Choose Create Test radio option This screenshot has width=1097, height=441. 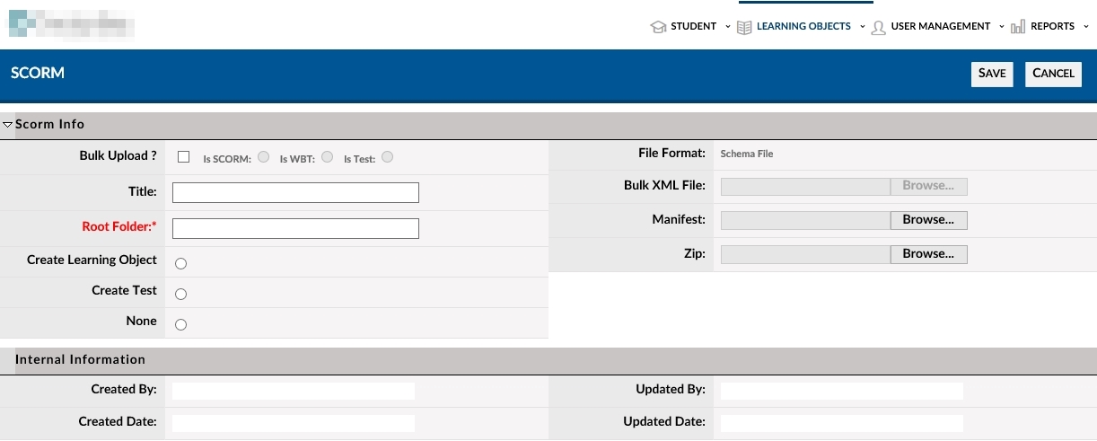pos(180,295)
